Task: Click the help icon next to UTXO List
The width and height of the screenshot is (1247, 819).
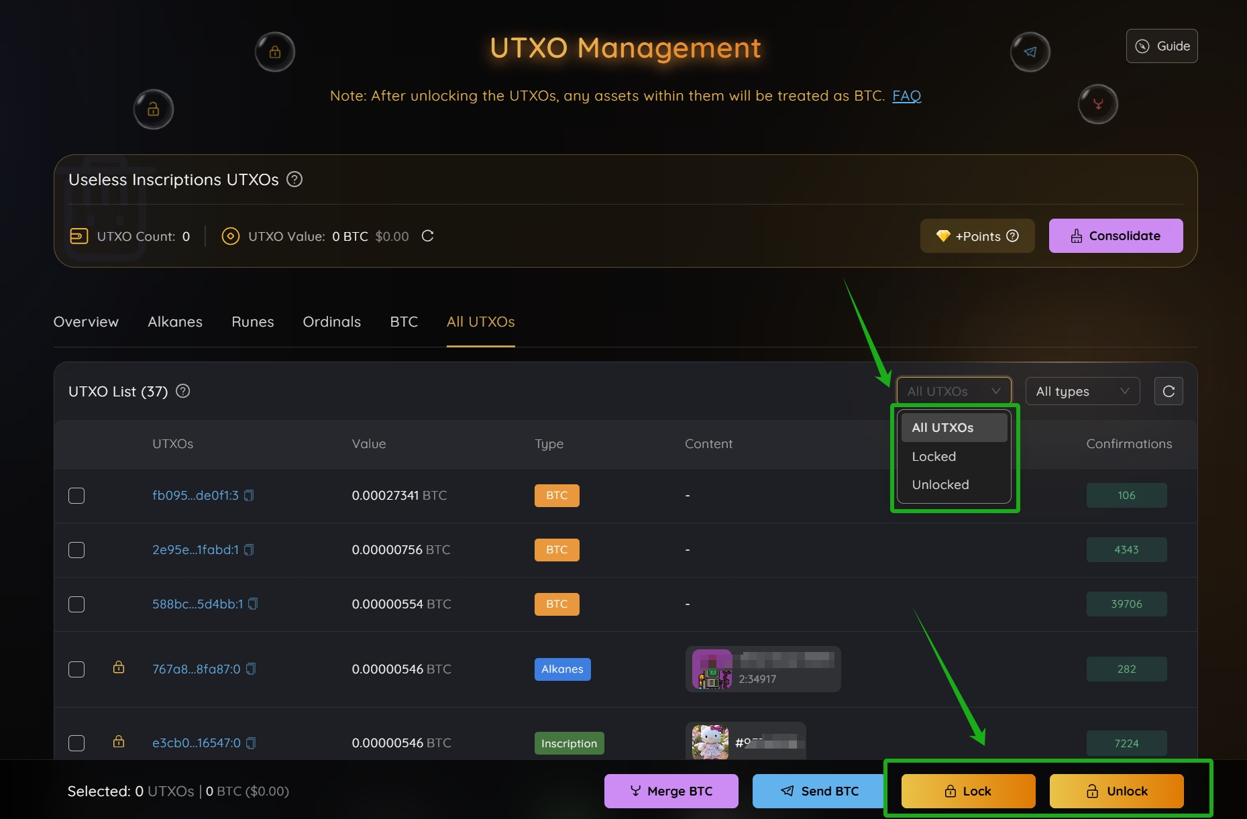Action: click(x=182, y=391)
